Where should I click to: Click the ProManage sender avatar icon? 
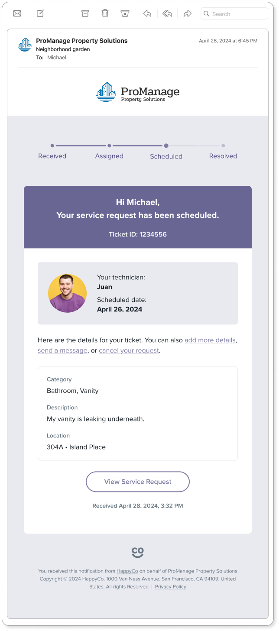click(25, 45)
